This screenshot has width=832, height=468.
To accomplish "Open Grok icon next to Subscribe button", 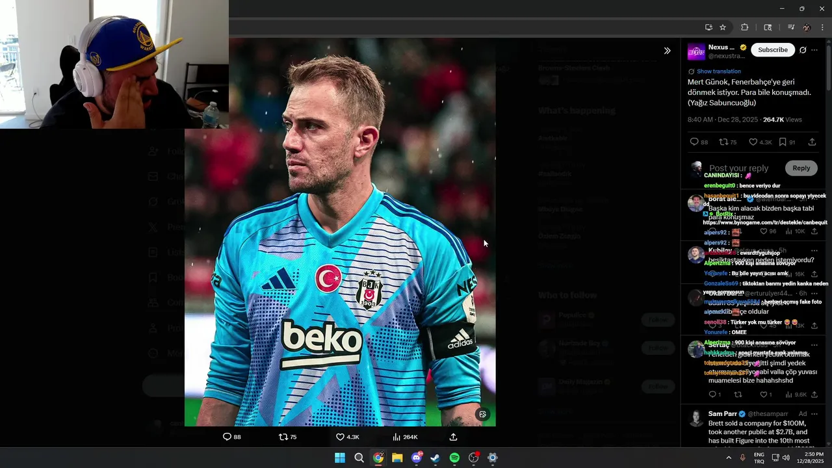I will [803, 50].
